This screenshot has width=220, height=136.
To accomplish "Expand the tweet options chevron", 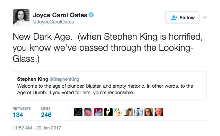I will point(205,18).
